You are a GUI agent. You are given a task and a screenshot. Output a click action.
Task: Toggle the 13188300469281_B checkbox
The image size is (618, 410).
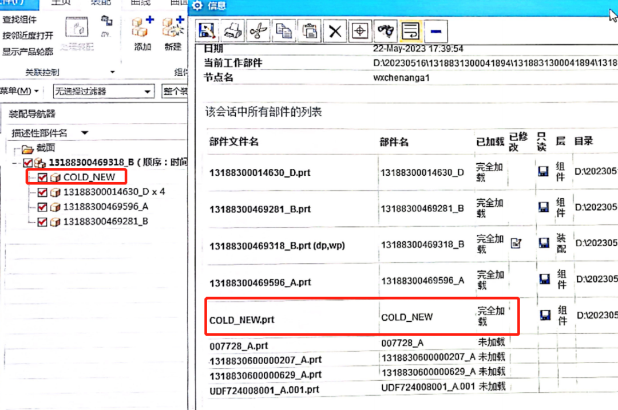pos(42,222)
